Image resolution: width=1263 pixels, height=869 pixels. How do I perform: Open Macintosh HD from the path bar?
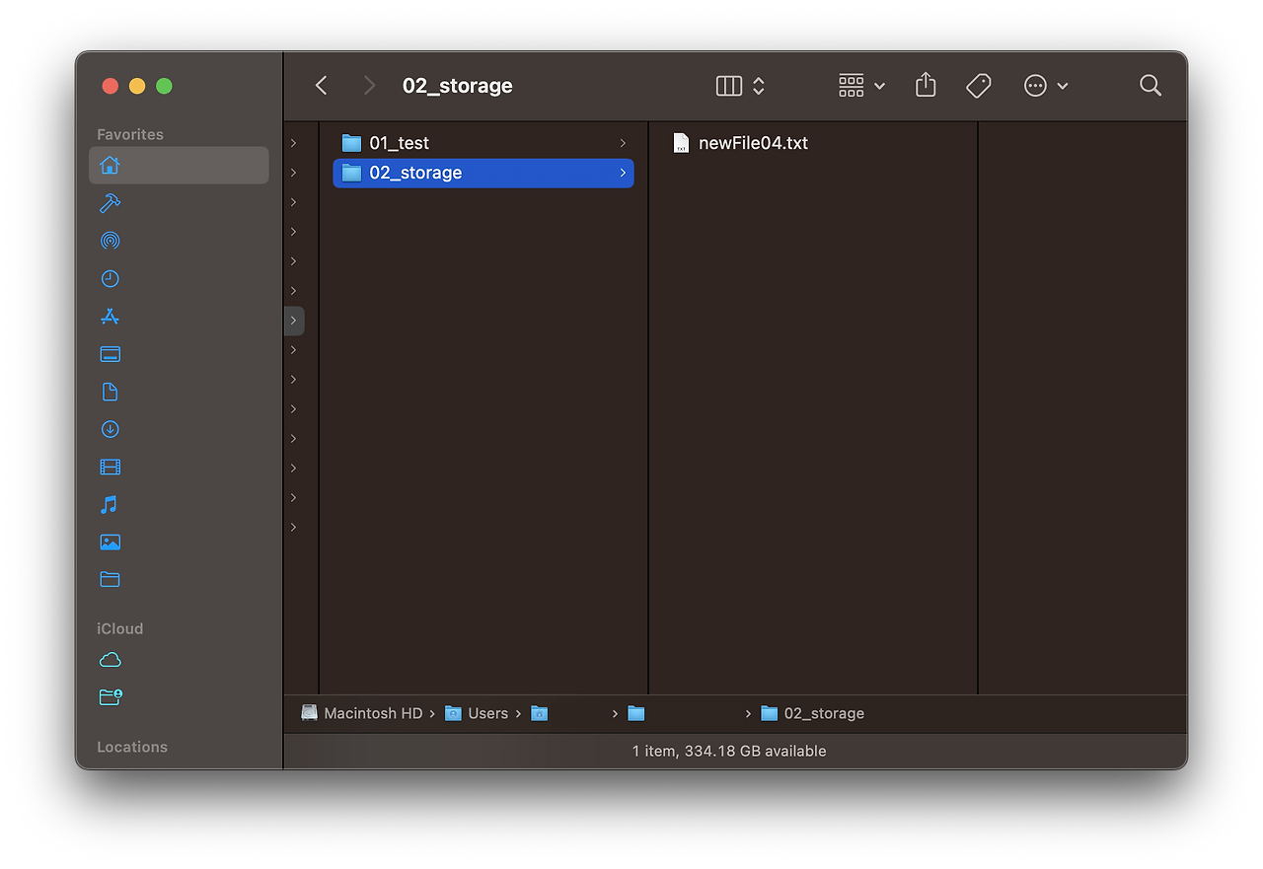373,713
